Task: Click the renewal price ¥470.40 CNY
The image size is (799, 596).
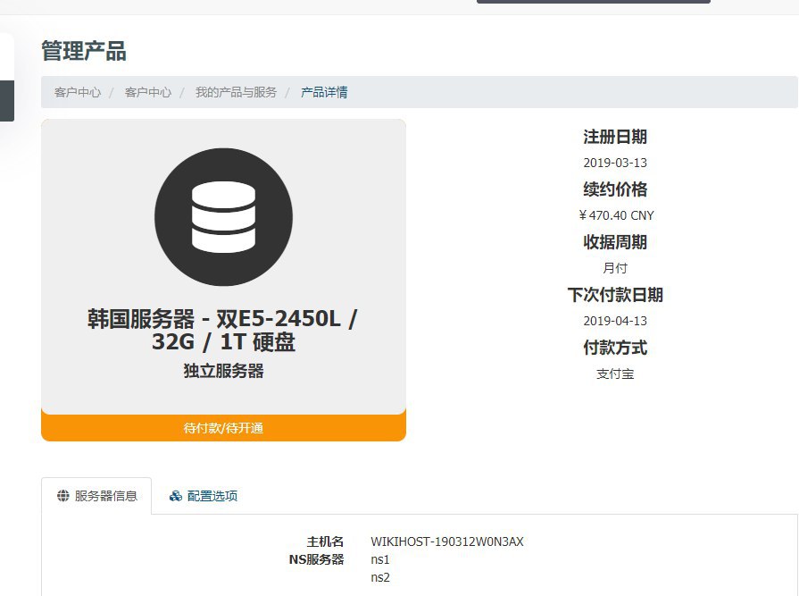Action: [x=616, y=215]
